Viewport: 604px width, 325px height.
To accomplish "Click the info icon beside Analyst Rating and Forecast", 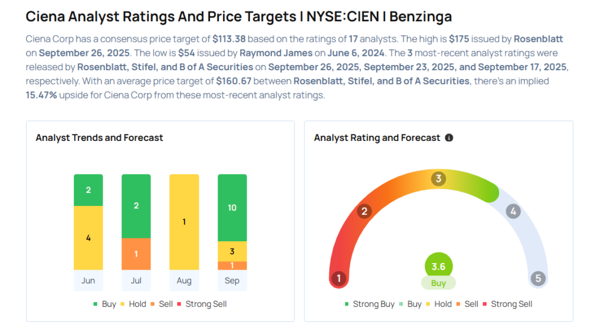I will tap(449, 138).
